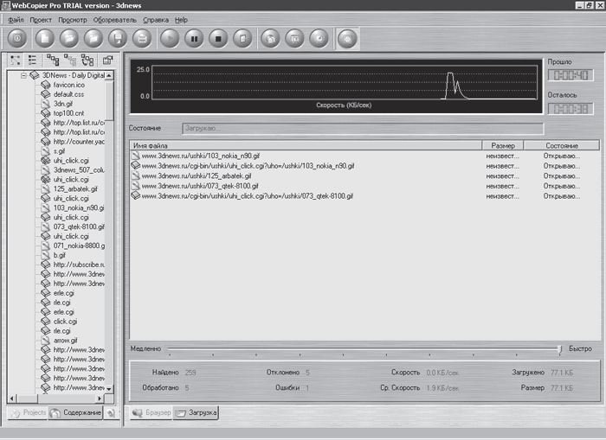This screenshot has height=440, width=606.
Task: Click the tree panel scroll-up arrow
Action: [109, 75]
